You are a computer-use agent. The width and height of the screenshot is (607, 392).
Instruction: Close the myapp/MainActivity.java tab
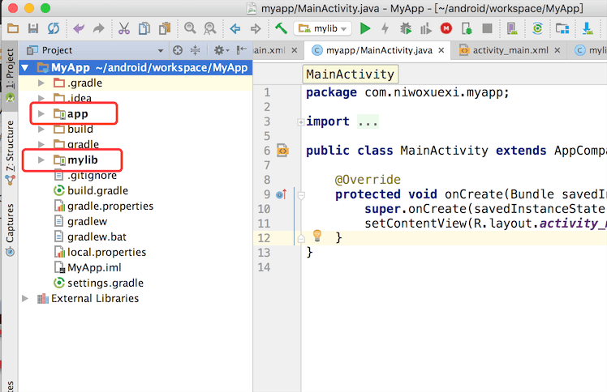coord(441,50)
